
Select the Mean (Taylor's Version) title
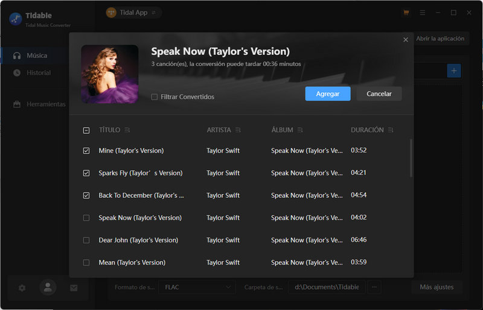(132, 262)
